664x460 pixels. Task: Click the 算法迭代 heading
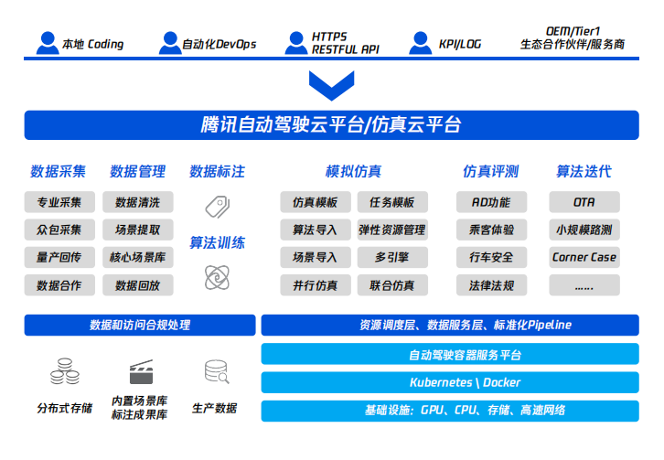tap(584, 172)
